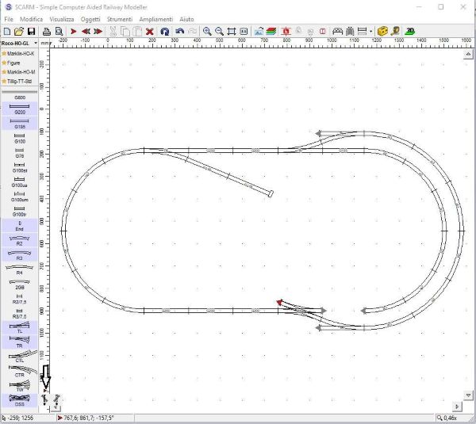Zoom out with the magnifier minus icon
Screen dimensions: 476x424
(x=219, y=31)
